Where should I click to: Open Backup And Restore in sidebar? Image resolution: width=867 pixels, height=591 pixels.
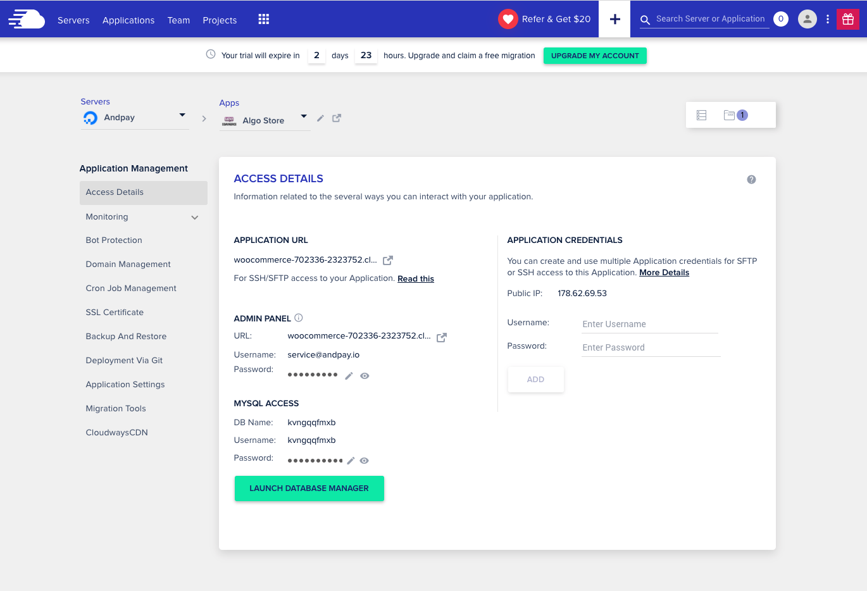pos(126,337)
